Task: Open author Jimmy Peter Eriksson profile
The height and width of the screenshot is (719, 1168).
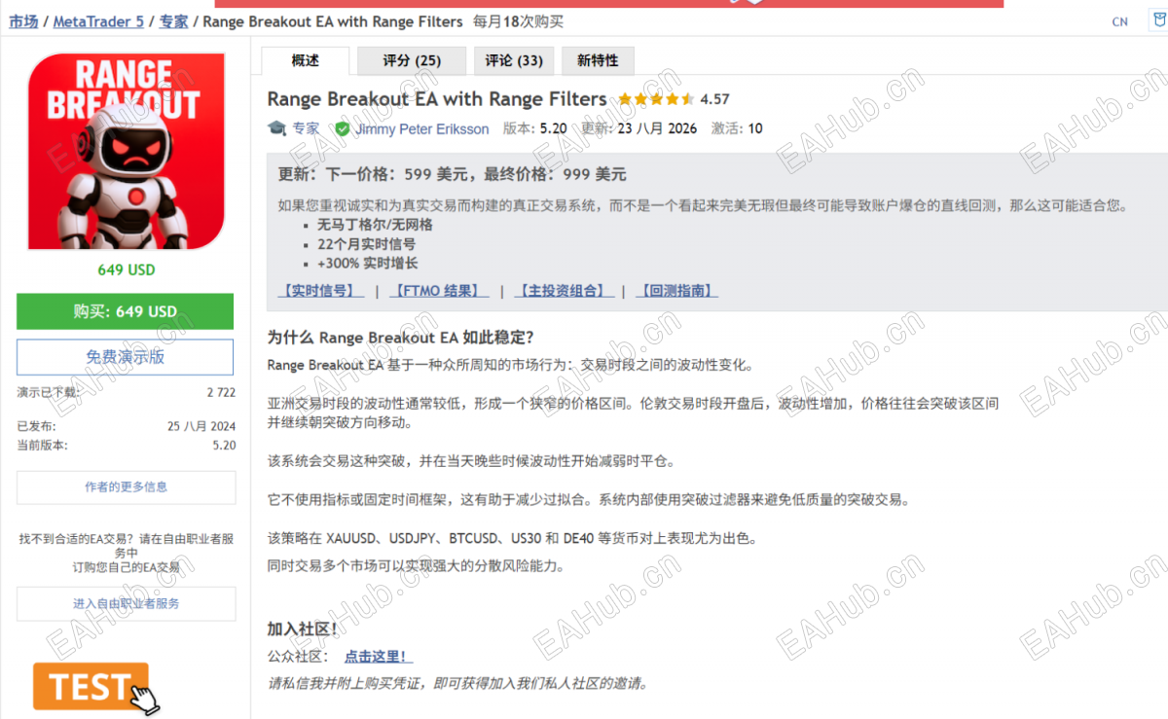Action: [x=421, y=128]
